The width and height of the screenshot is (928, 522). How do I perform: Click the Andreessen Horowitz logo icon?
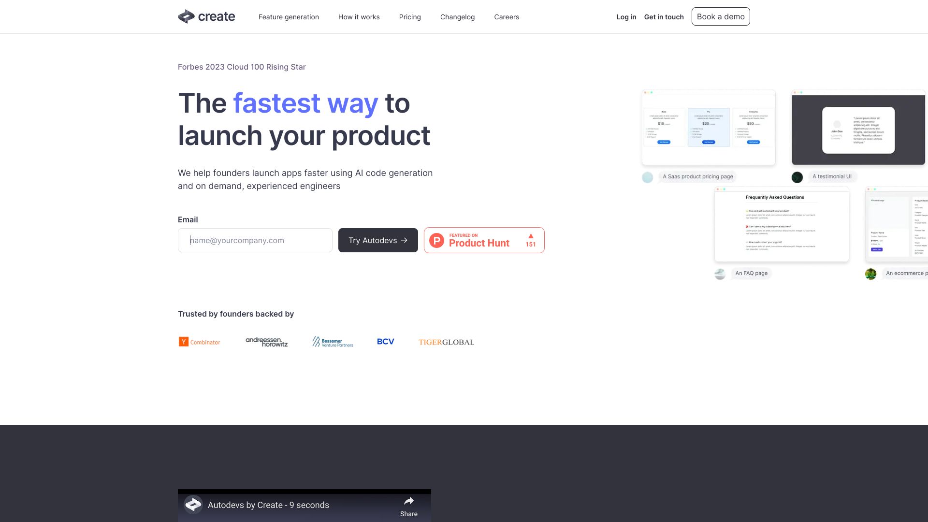click(266, 342)
